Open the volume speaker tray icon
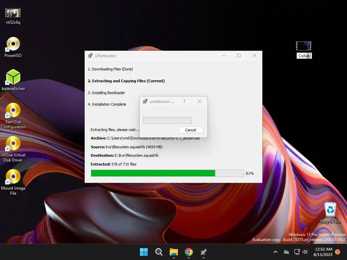 (x=305, y=252)
